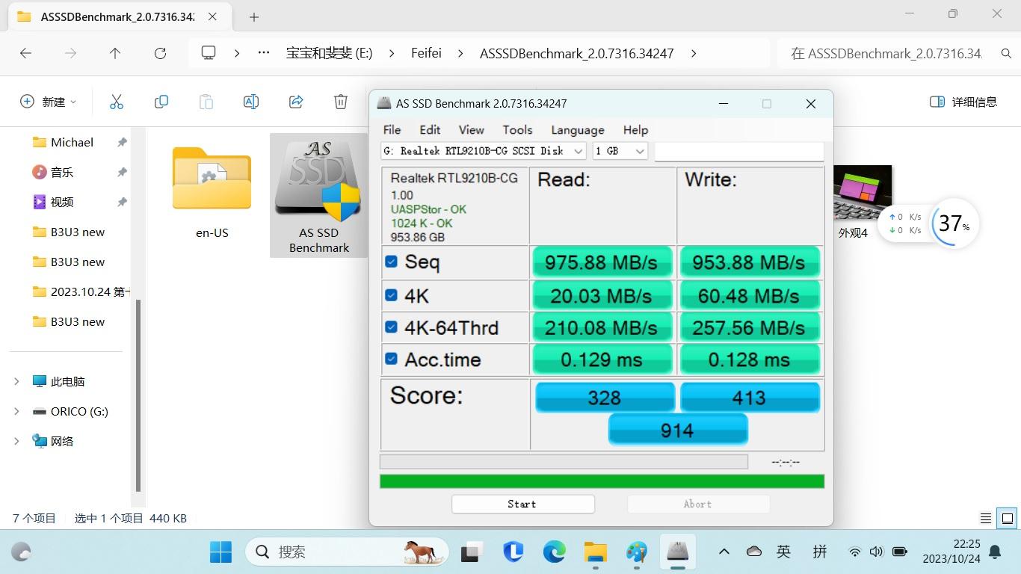Toggle the 4K-64Thrd test checkbox

click(391, 327)
